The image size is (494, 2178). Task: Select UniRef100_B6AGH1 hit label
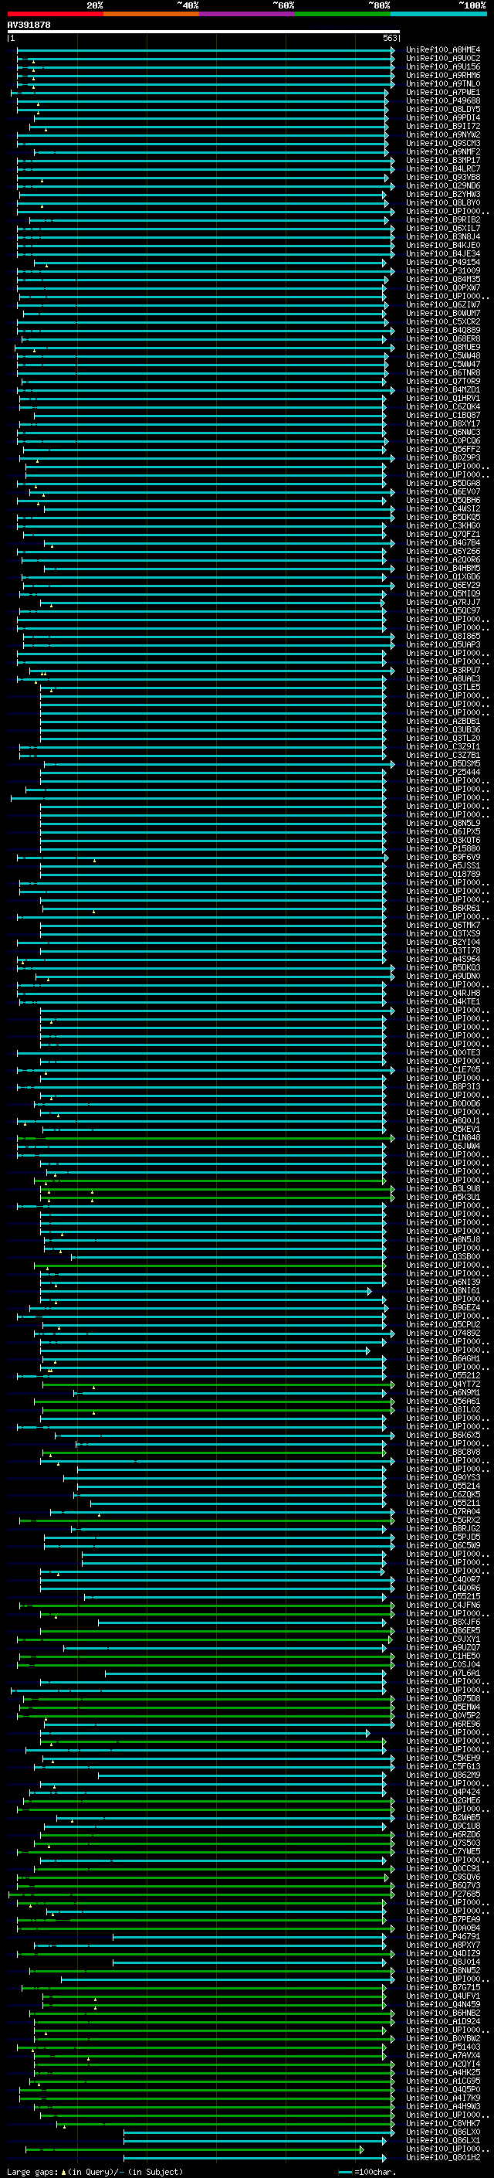pyautogui.click(x=443, y=1359)
